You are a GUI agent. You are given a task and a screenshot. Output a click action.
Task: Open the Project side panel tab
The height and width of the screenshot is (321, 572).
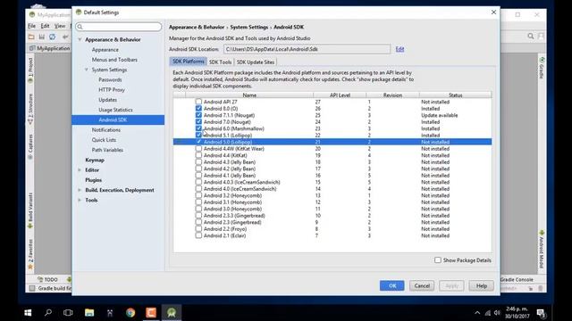coord(30,70)
